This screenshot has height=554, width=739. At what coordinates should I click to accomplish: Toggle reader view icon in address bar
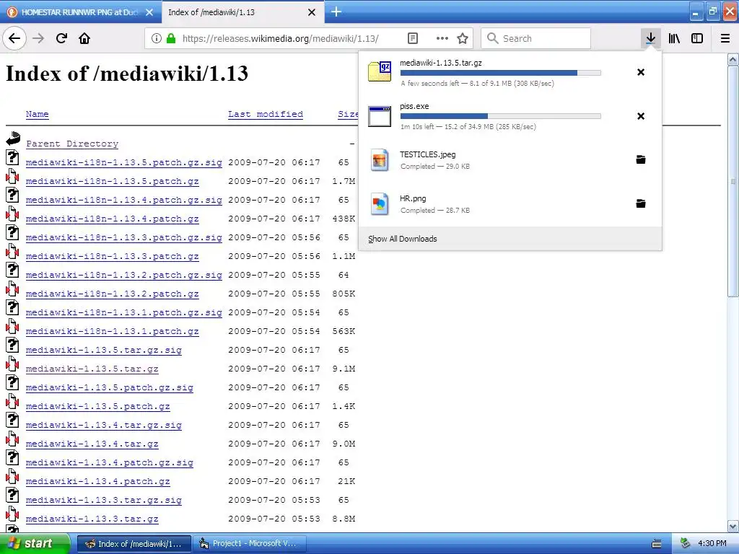click(412, 38)
